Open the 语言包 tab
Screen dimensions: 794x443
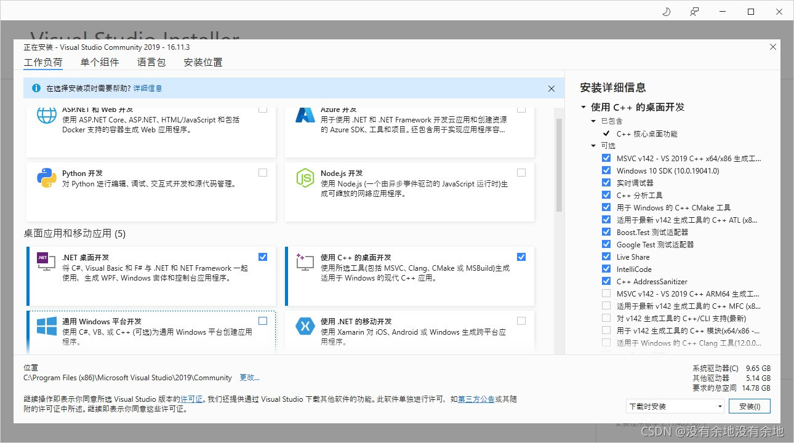151,62
